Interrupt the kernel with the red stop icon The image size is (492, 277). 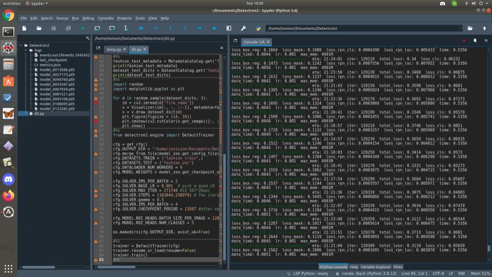(x=464, y=41)
